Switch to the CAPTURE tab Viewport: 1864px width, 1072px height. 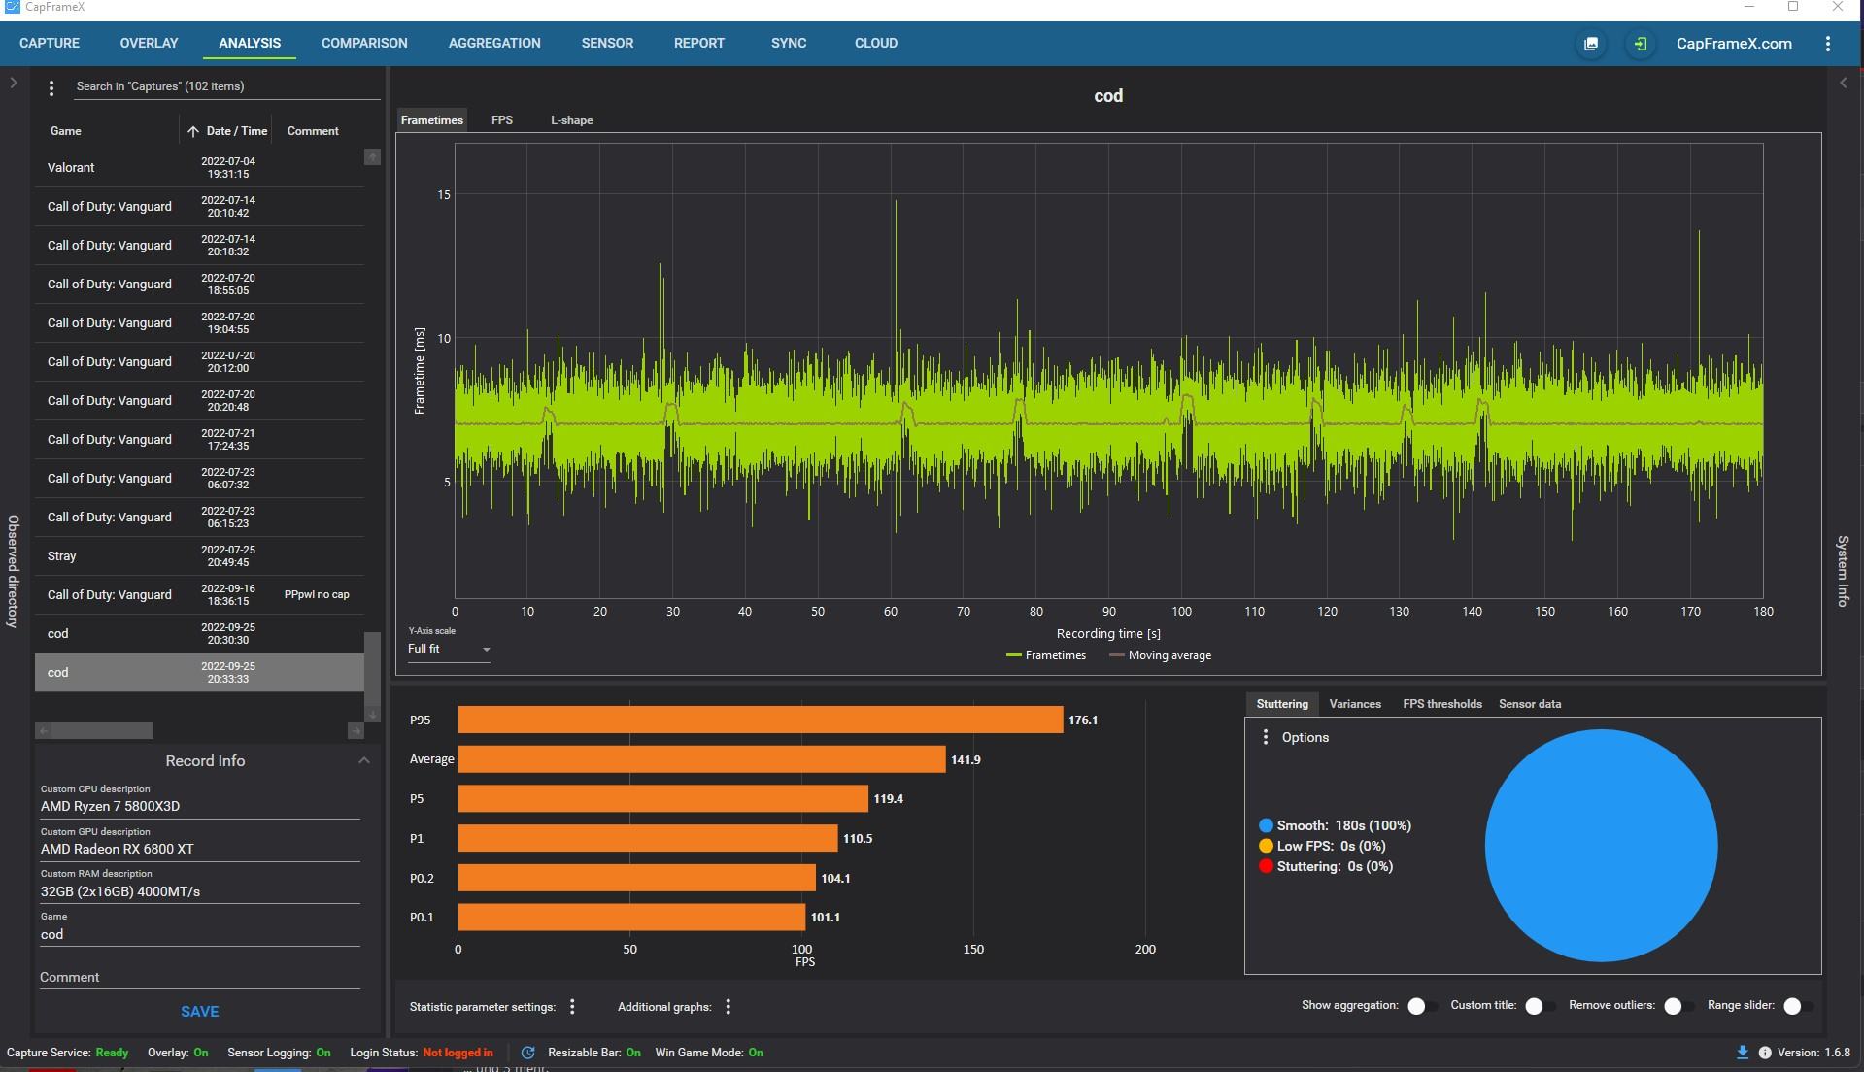50,44
